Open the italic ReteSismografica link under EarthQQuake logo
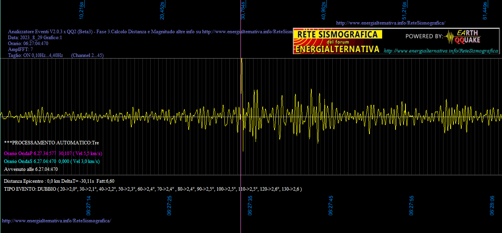 (x=441, y=51)
